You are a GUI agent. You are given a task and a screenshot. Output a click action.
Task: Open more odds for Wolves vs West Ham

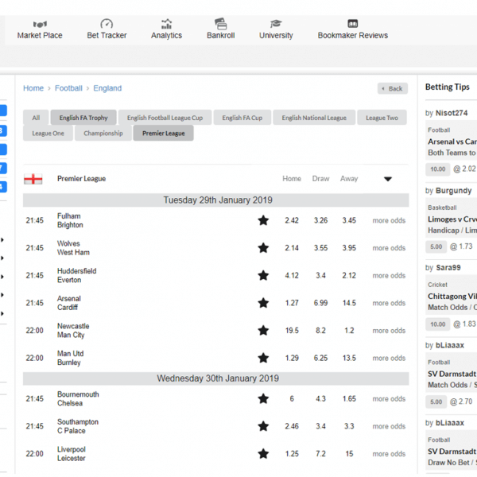point(389,248)
